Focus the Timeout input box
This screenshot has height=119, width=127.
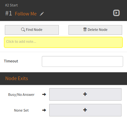point(82,61)
